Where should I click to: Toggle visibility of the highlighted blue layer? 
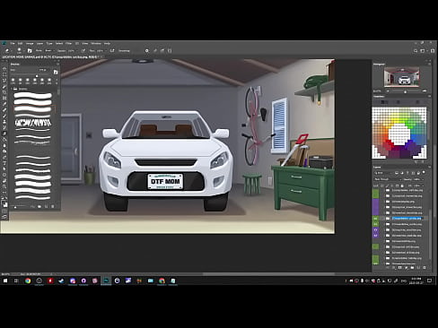point(376,219)
